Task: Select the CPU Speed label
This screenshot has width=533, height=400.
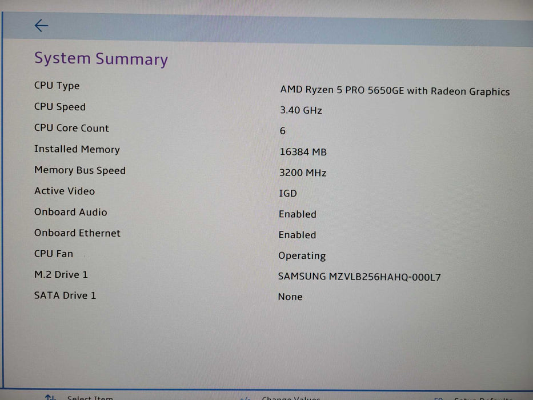Action: pos(60,107)
